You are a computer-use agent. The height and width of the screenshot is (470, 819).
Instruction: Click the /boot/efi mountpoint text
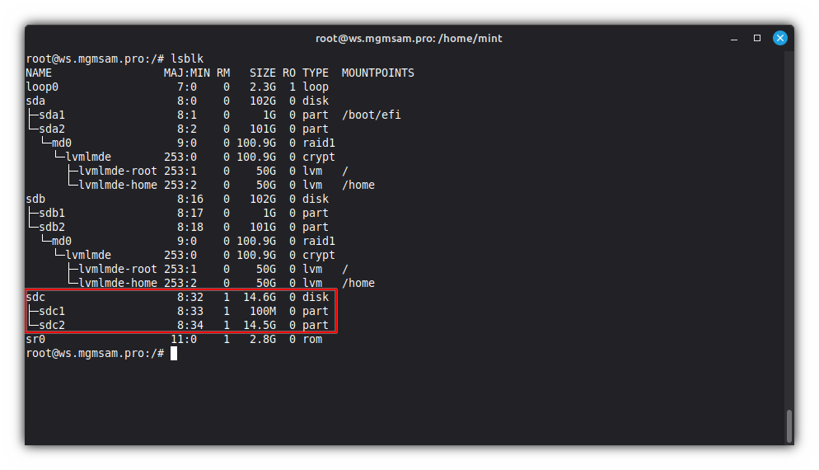(x=371, y=115)
